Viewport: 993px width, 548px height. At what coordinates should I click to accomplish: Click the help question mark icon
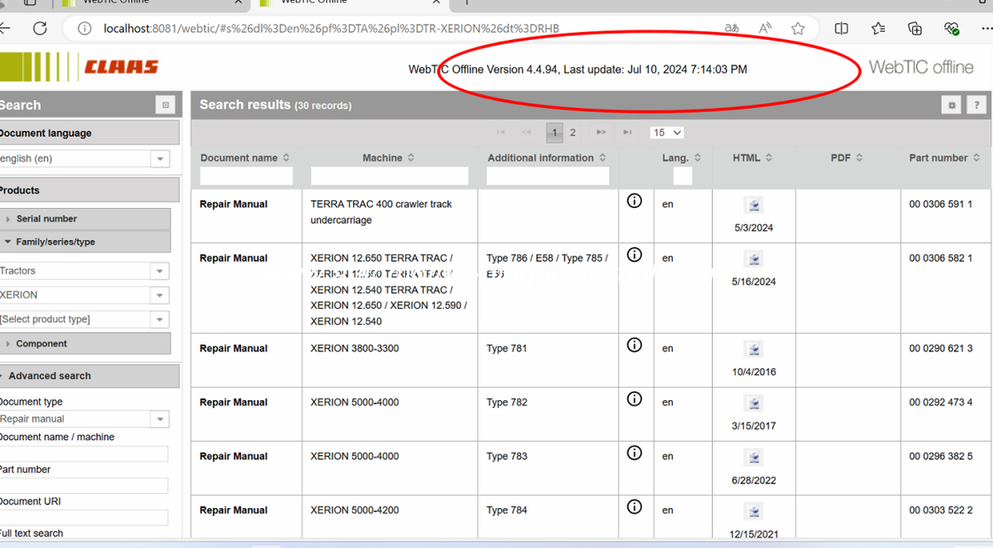[x=976, y=105]
